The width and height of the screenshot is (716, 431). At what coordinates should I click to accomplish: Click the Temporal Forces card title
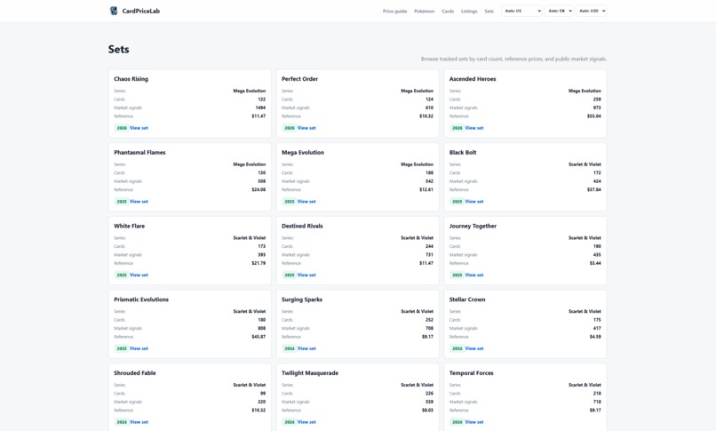click(x=471, y=373)
